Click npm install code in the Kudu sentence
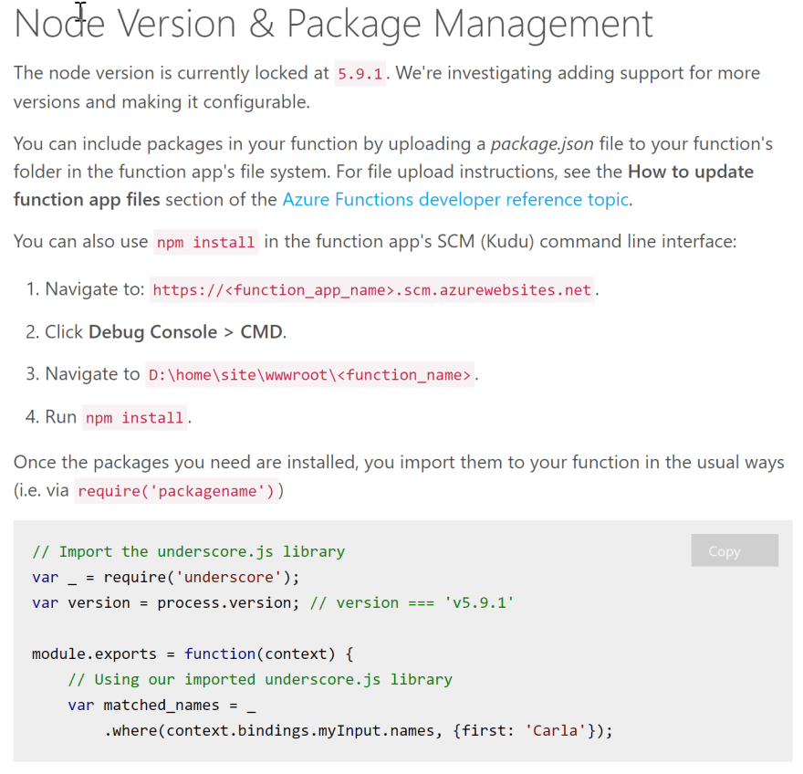Screen dimensions: 803x774 205,243
